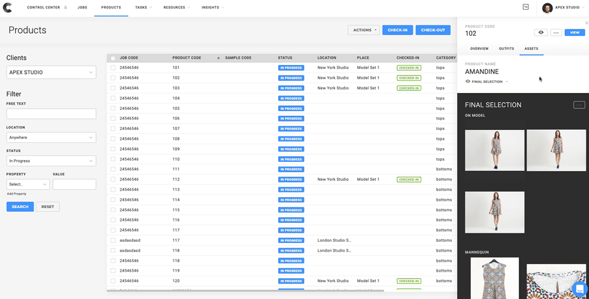The width and height of the screenshot is (589, 299).
Task: Check the box for product code 101
Action: (x=113, y=68)
